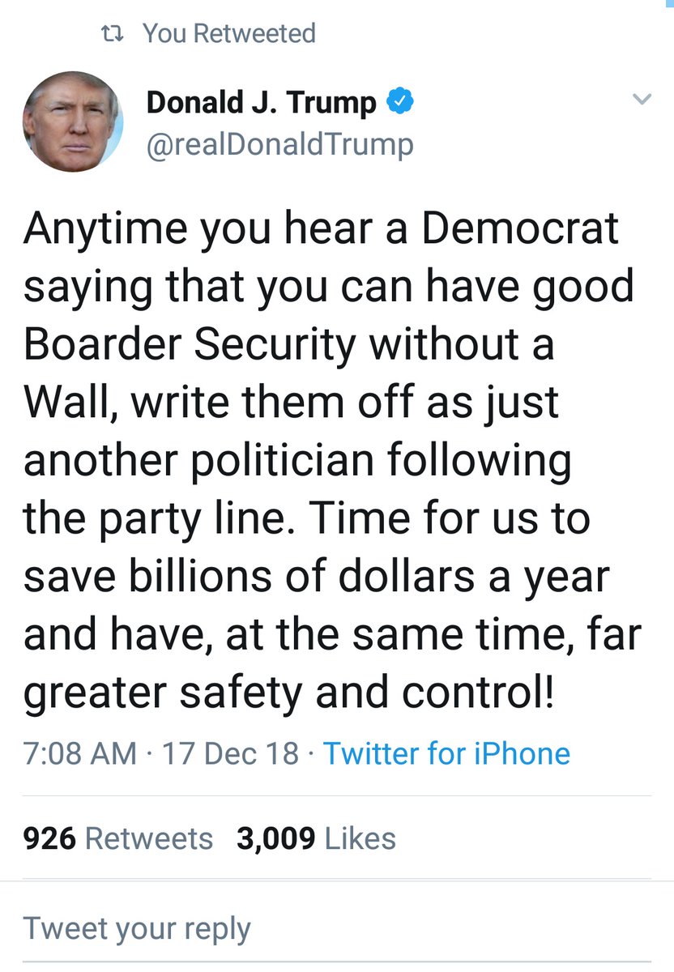Screen dimensions: 674x972
Task: View the 926 Retweets list
Action: coord(118,839)
